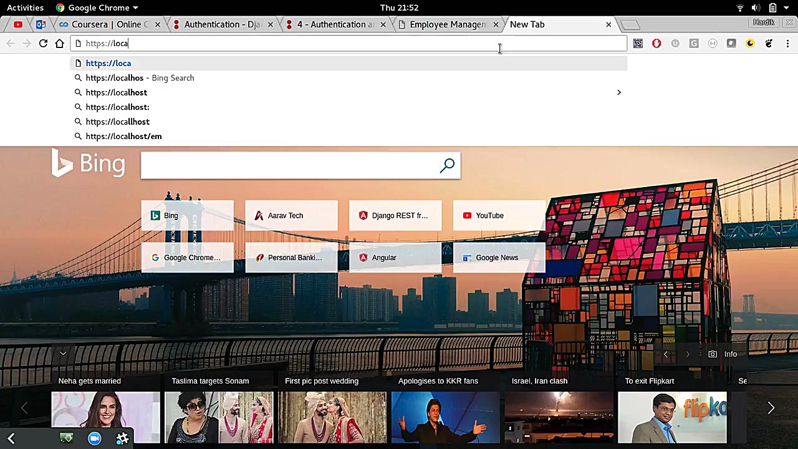The height and width of the screenshot is (449, 798).
Task: Open the First pic post wedding thumbnail
Action: tap(332, 417)
